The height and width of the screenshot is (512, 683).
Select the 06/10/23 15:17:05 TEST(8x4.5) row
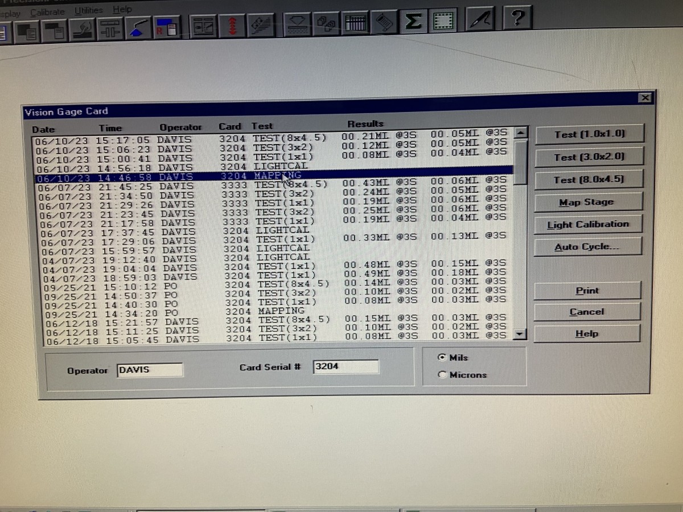click(x=273, y=138)
